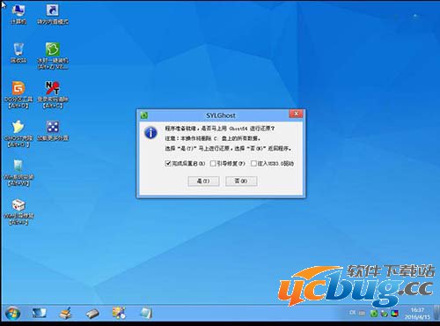Toggle 'restart after completion (R)' checkbox
The image size is (440, 326).
[x=168, y=163]
